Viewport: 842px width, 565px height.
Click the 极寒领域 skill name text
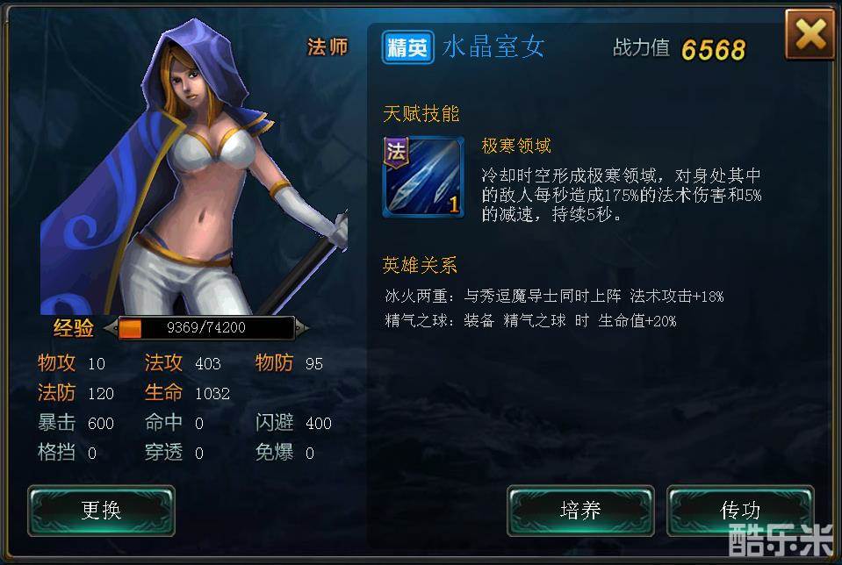(x=516, y=146)
